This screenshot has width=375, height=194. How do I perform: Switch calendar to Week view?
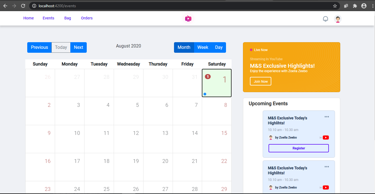click(203, 47)
